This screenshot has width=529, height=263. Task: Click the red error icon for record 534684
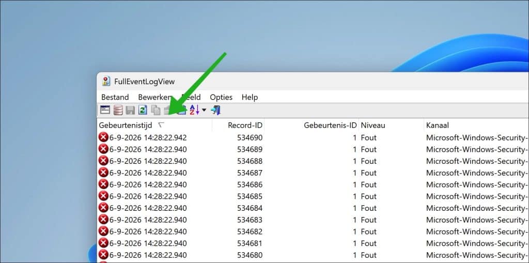tap(103, 208)
